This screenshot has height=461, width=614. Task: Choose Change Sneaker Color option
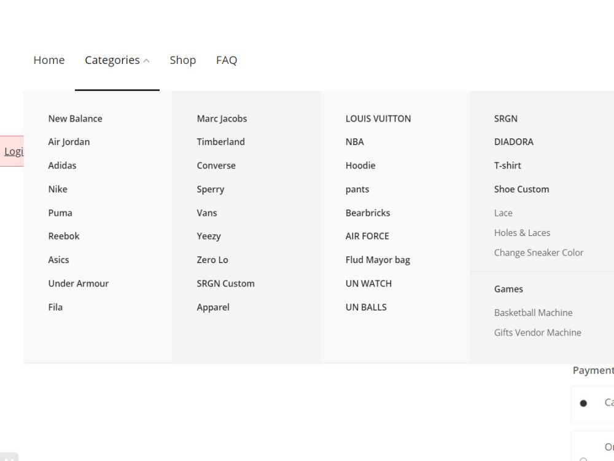[538, 253]
